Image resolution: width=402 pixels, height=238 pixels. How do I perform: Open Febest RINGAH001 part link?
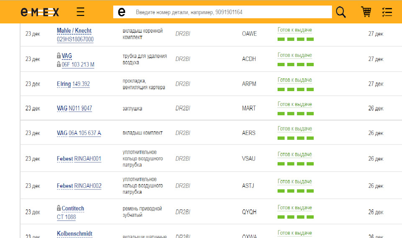click(88, 159)
